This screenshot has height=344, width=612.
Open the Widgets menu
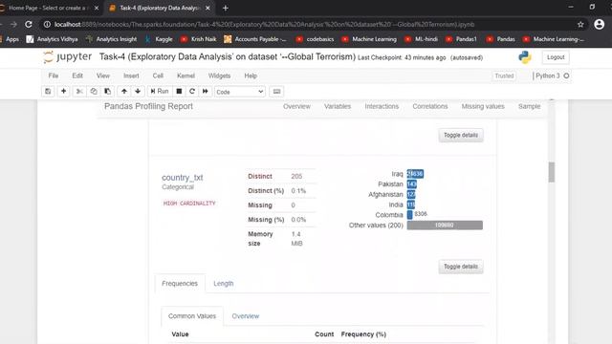click(219, 75)
